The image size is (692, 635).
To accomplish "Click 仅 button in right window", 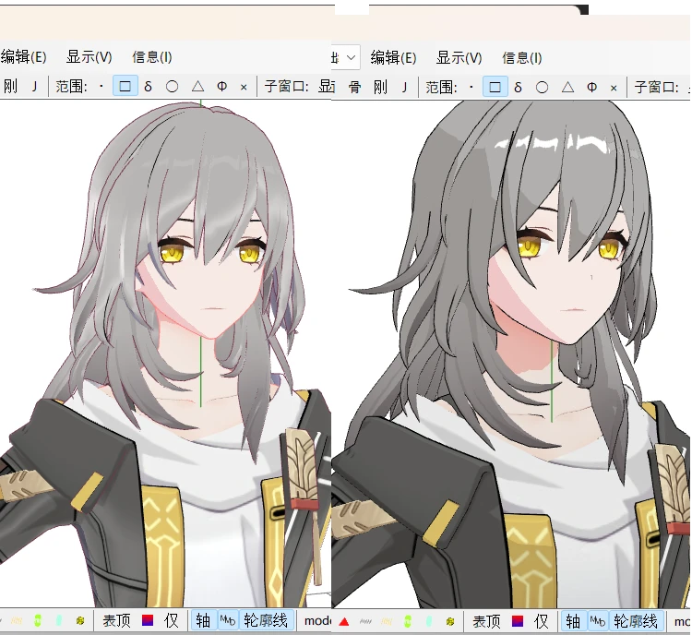I will pos(541,622).
